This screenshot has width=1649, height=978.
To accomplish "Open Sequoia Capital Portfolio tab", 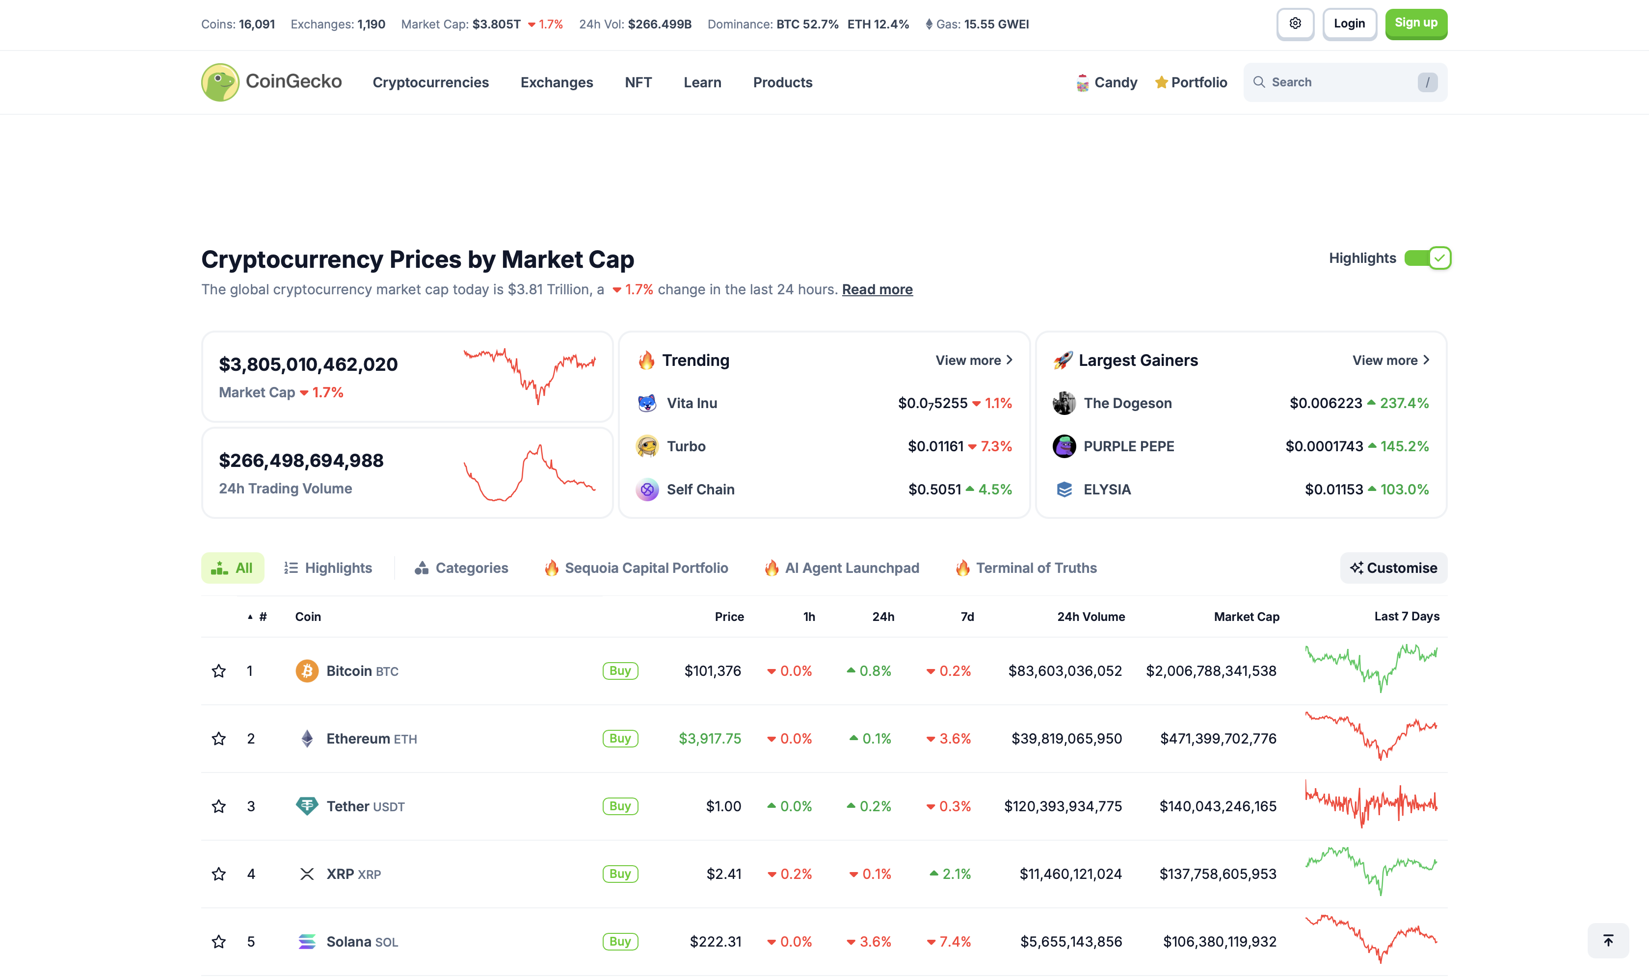I will tap(636, 568).
